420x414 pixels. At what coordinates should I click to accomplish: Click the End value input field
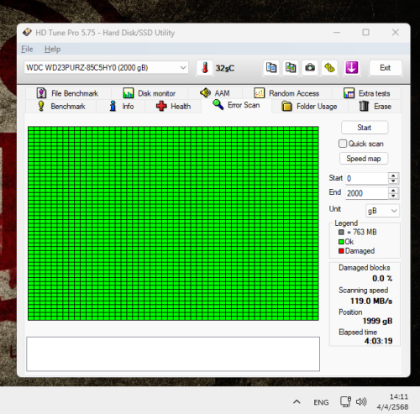367,193
